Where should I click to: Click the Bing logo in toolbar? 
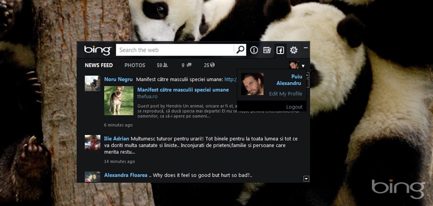97,50
